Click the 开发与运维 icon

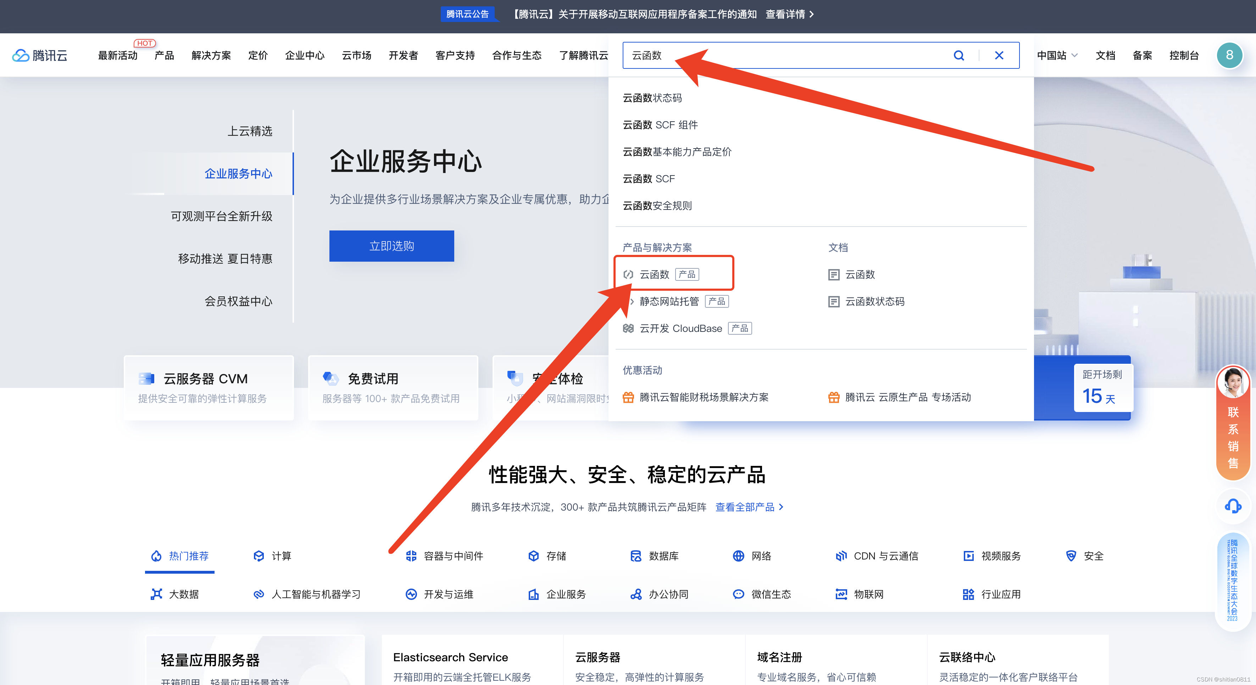coord(411,594)
